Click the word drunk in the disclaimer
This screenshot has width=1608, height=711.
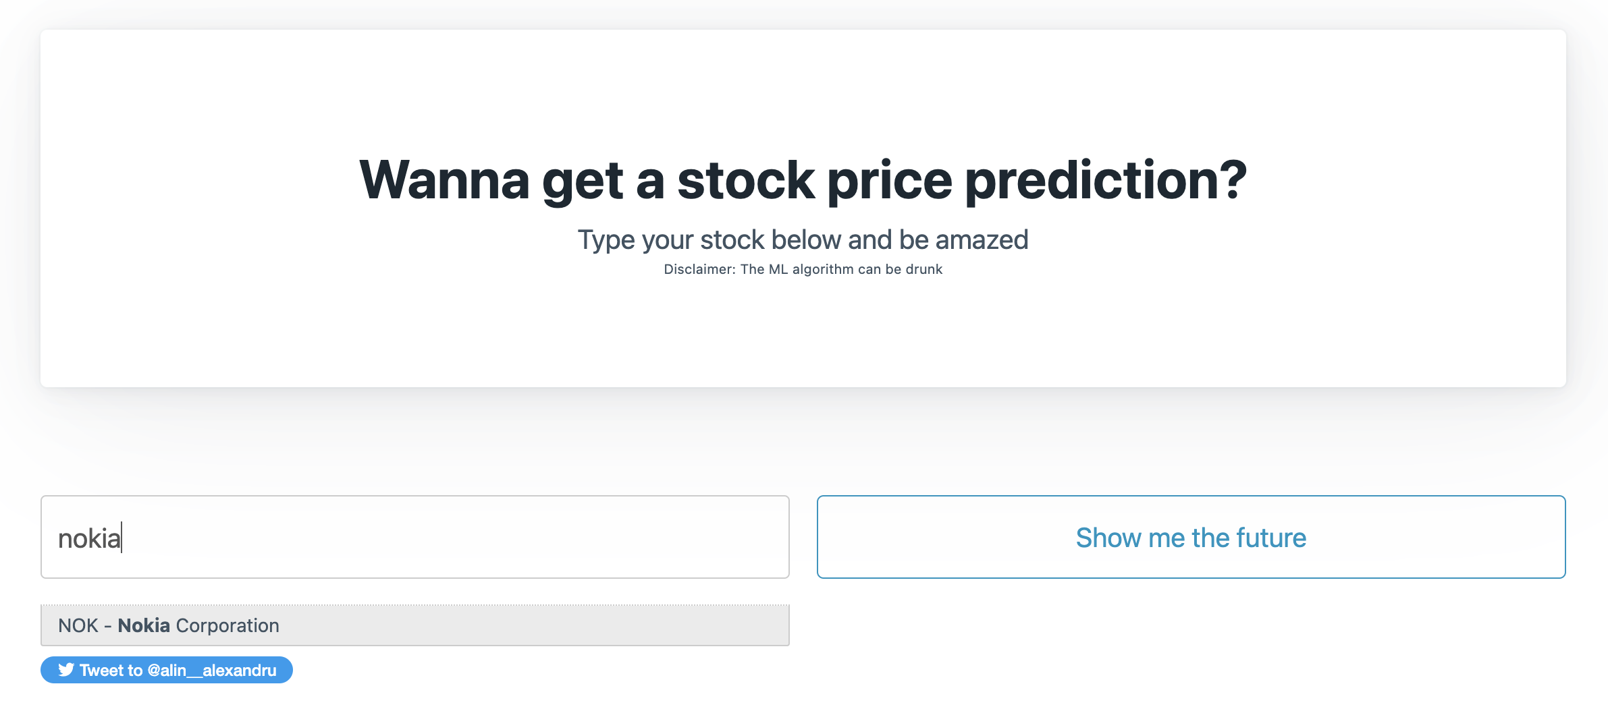(924, 269)
